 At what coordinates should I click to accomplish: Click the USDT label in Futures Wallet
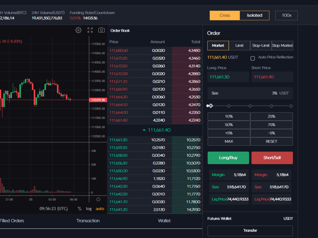[288, 219]
